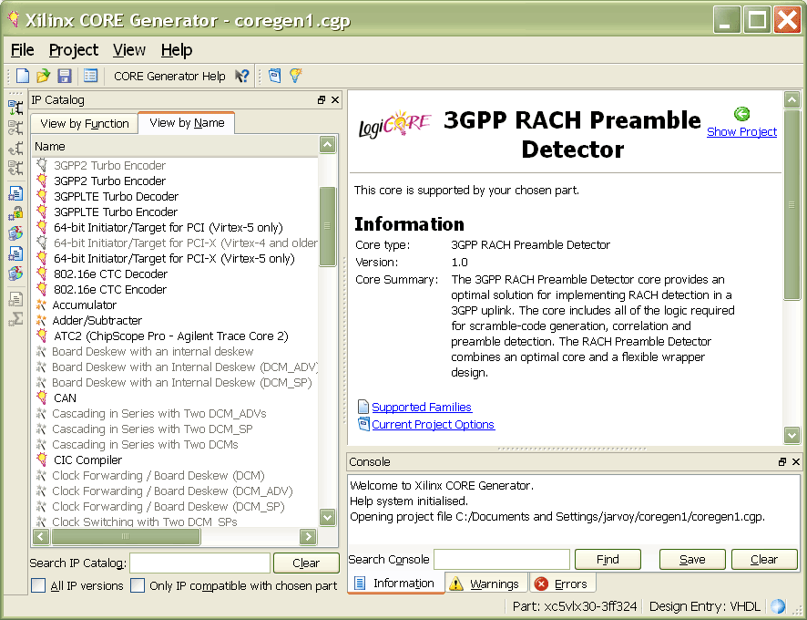
Task: Click the padlock license icon in left sidebar
Action: click(15, 213)
